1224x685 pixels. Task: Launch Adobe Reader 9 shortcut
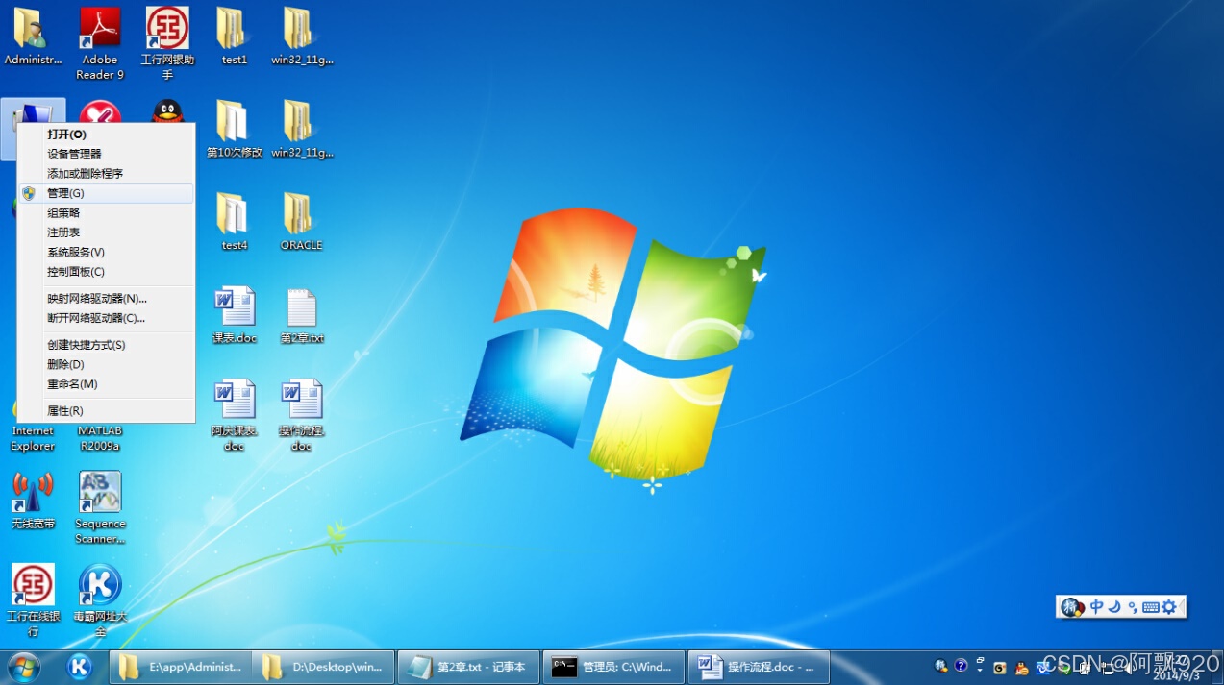point(100,43)
